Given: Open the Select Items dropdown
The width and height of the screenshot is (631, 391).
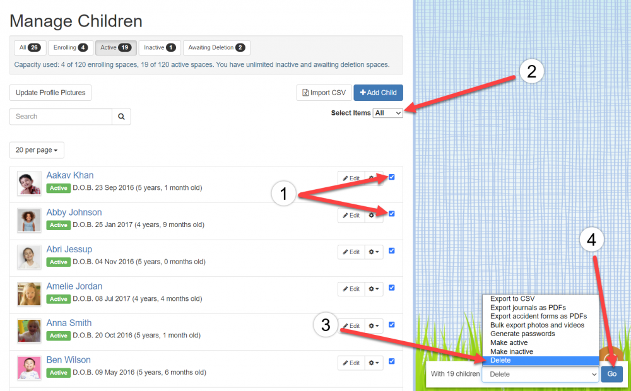Looking at the screenshot, I should point(387,113).
